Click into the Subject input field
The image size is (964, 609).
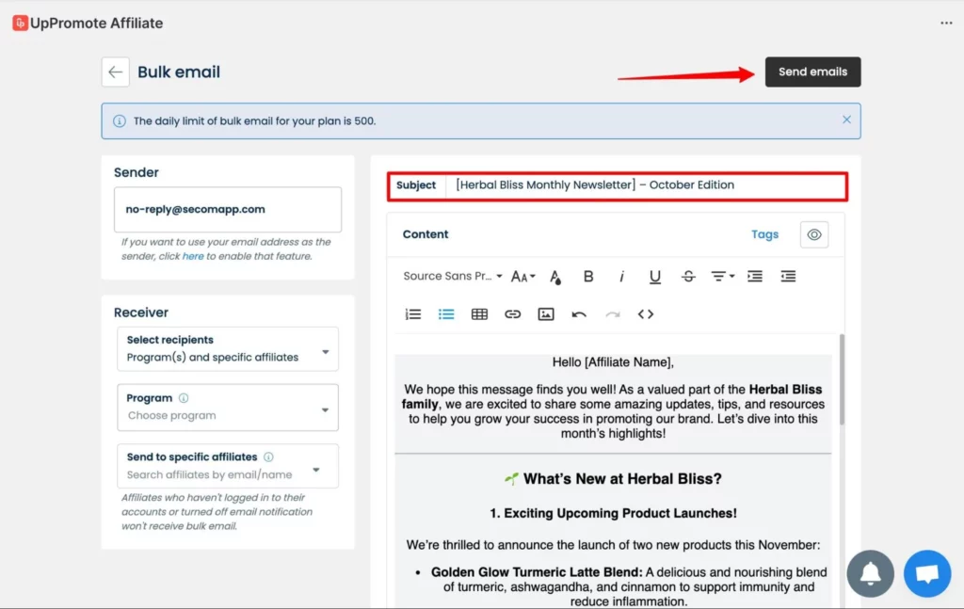[645, 185]
